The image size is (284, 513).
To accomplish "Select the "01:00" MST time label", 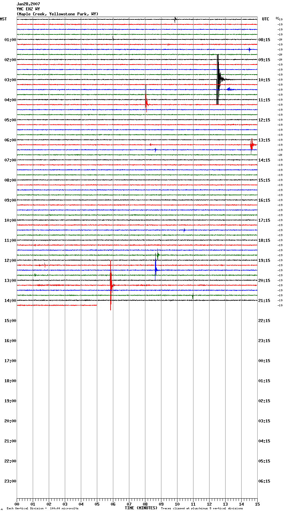I will [x=10, y=40].
